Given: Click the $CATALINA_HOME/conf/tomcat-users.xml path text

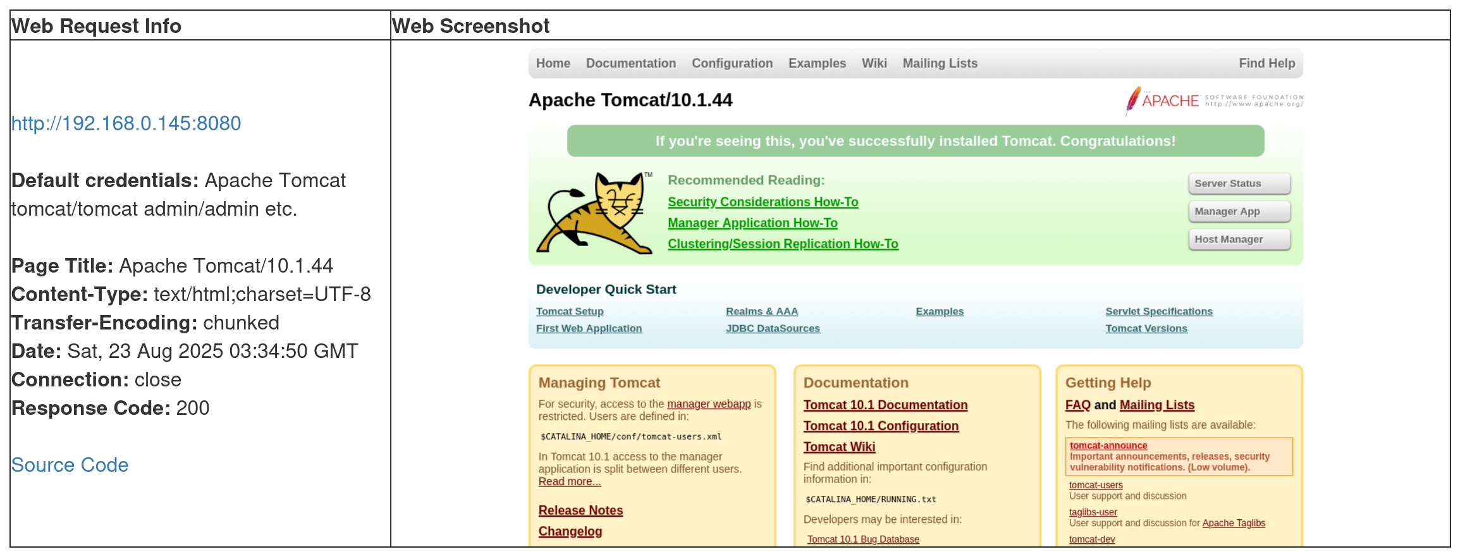Looking at the screenshot, I should click(631, 436).
